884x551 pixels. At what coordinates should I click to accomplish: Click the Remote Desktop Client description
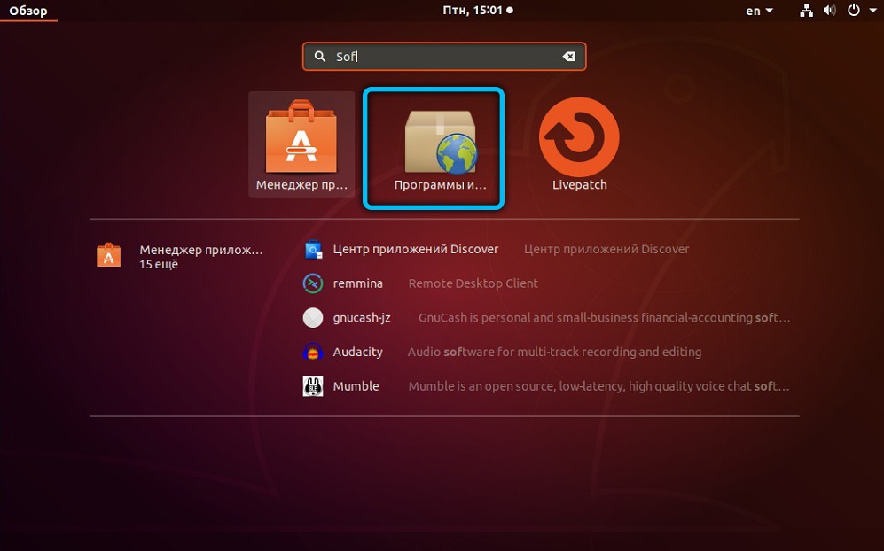[473, 283]
